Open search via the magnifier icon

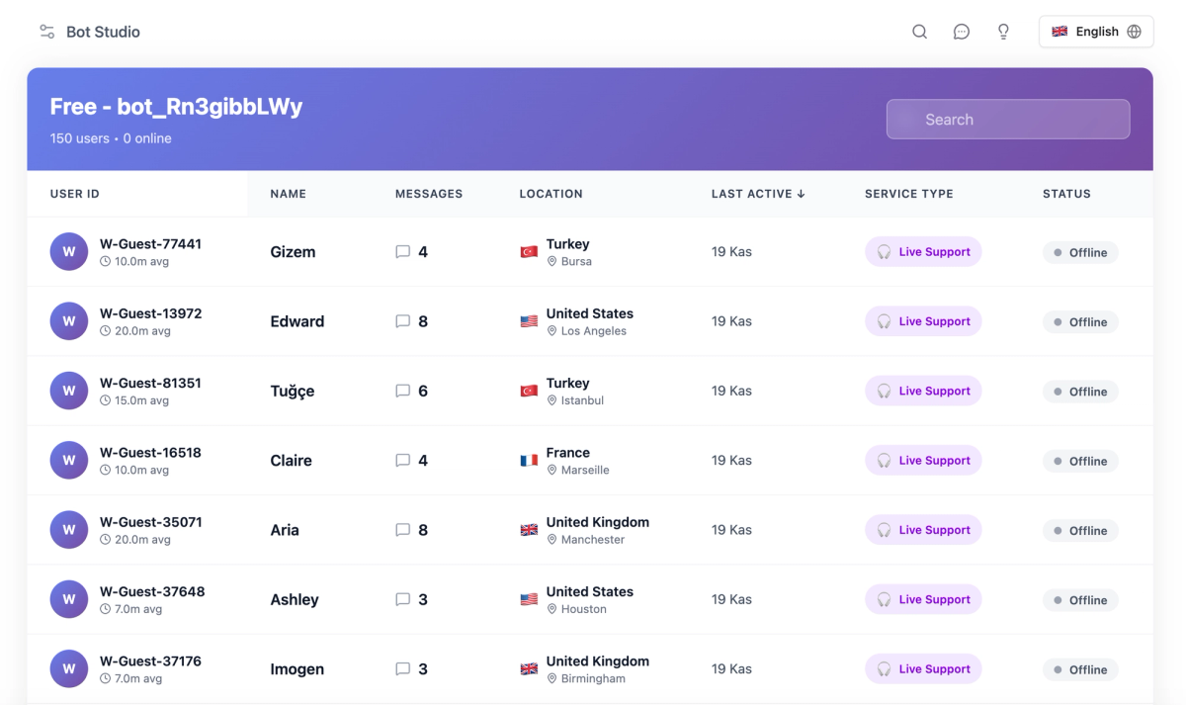pos(919,31)
